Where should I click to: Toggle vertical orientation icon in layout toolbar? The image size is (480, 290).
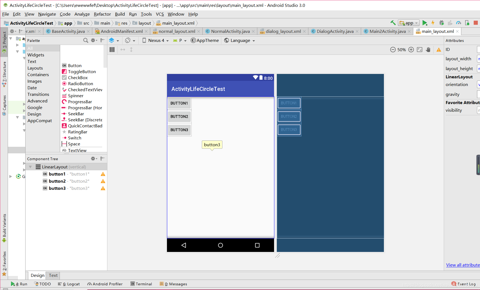point(131,50)
